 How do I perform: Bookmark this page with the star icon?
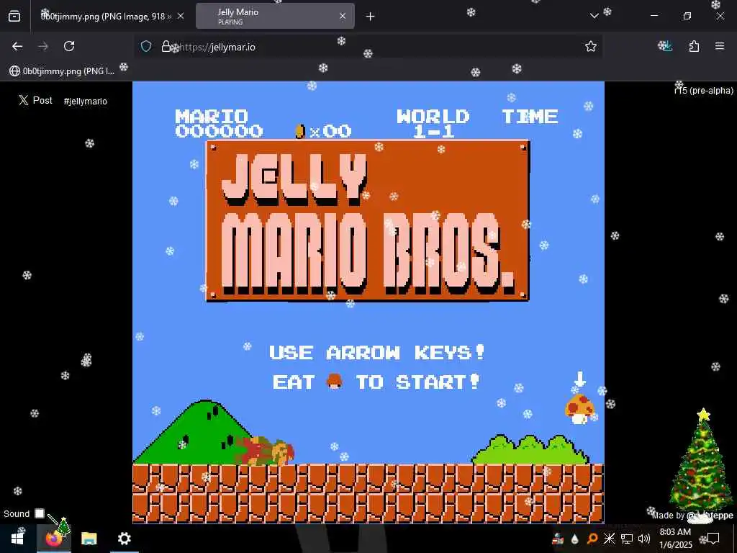[x=591, y=47]
